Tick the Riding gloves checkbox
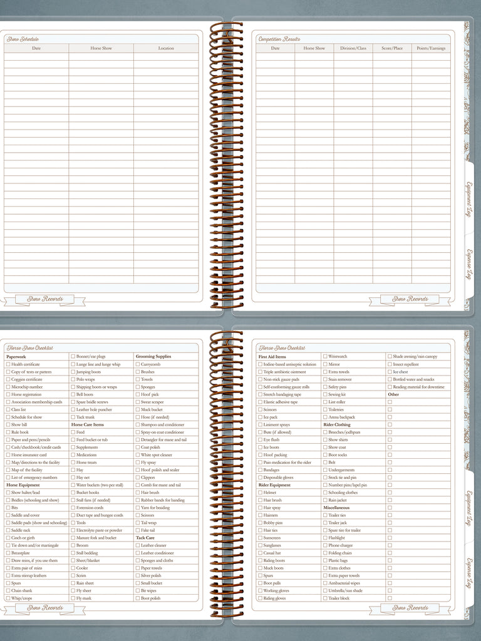Screen dimensions: 481x641 [x=260, y=598]
